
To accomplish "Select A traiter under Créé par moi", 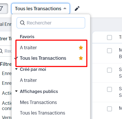I will tap(28, 80).
